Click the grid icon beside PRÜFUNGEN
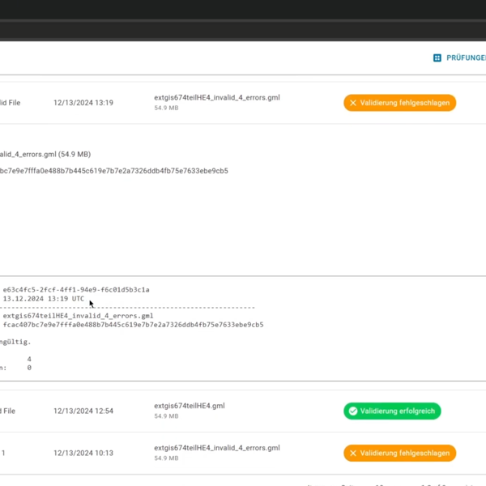The image size is (486, 486). [x=437, y=58]
